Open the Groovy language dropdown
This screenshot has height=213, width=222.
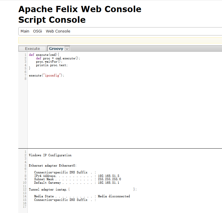56,49
